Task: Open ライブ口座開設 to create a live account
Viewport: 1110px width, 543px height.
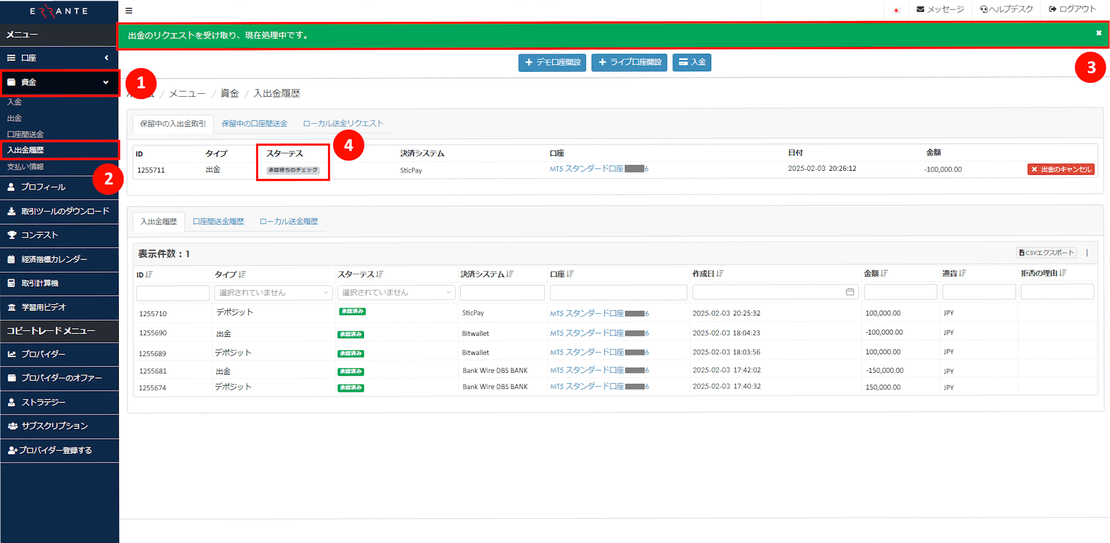Action: click(629, 63)
